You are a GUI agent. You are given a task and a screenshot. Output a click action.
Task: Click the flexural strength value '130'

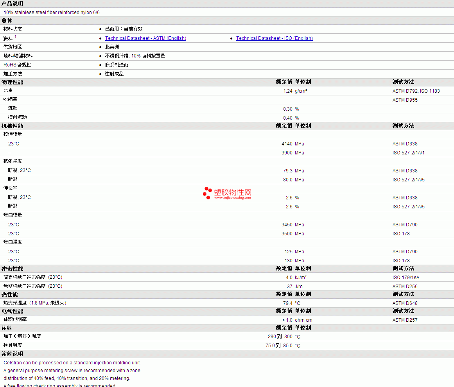click(x=288, y=260)
